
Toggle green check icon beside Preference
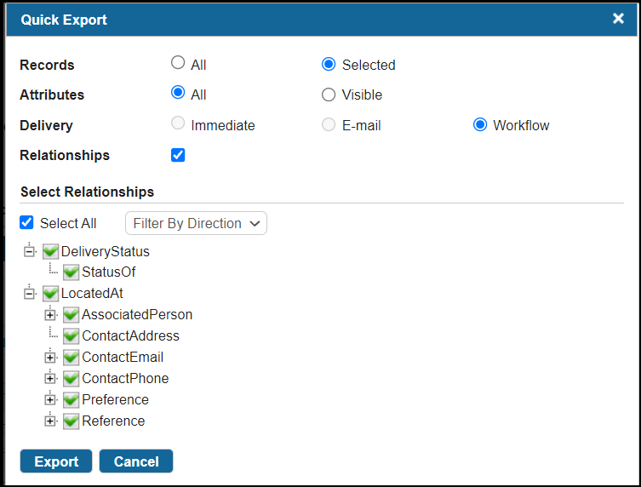(x=72, y=400)
